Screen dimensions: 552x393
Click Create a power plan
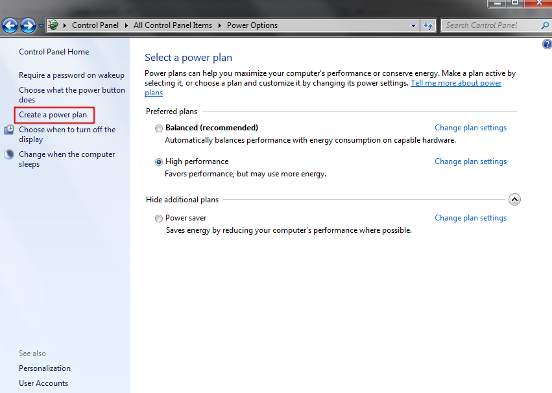pyautogui.click(x=53, y=114)
